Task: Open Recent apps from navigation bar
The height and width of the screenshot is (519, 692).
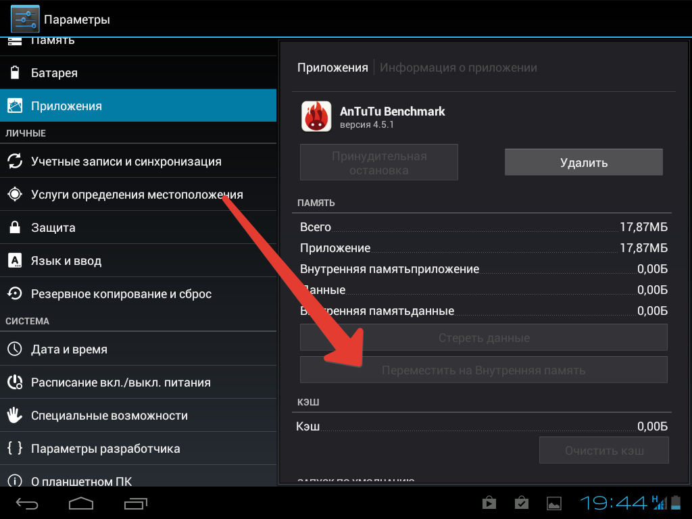Action: (x=136, y=503)
